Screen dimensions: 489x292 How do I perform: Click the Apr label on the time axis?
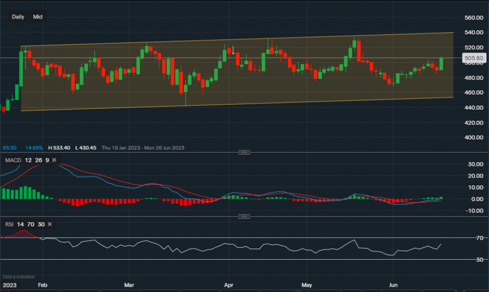[x=228, y=285]
